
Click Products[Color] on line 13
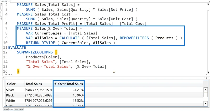click(43, 57)
